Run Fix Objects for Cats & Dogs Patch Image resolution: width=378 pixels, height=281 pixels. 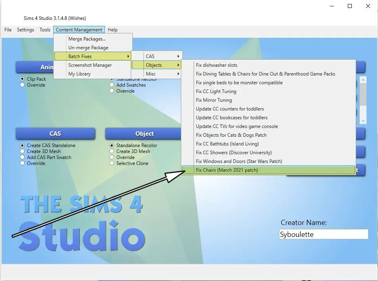tap(269, 135)
